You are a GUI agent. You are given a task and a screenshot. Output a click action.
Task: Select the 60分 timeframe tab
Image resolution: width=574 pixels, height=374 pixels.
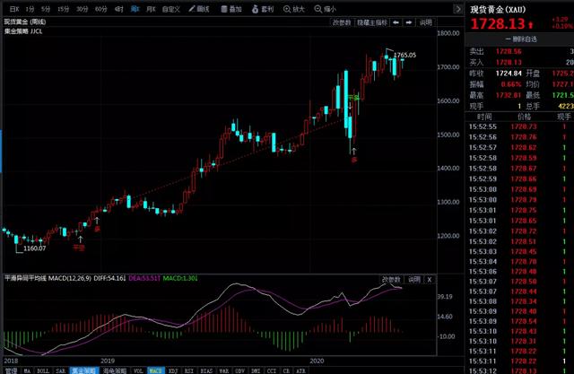(100, 8)
